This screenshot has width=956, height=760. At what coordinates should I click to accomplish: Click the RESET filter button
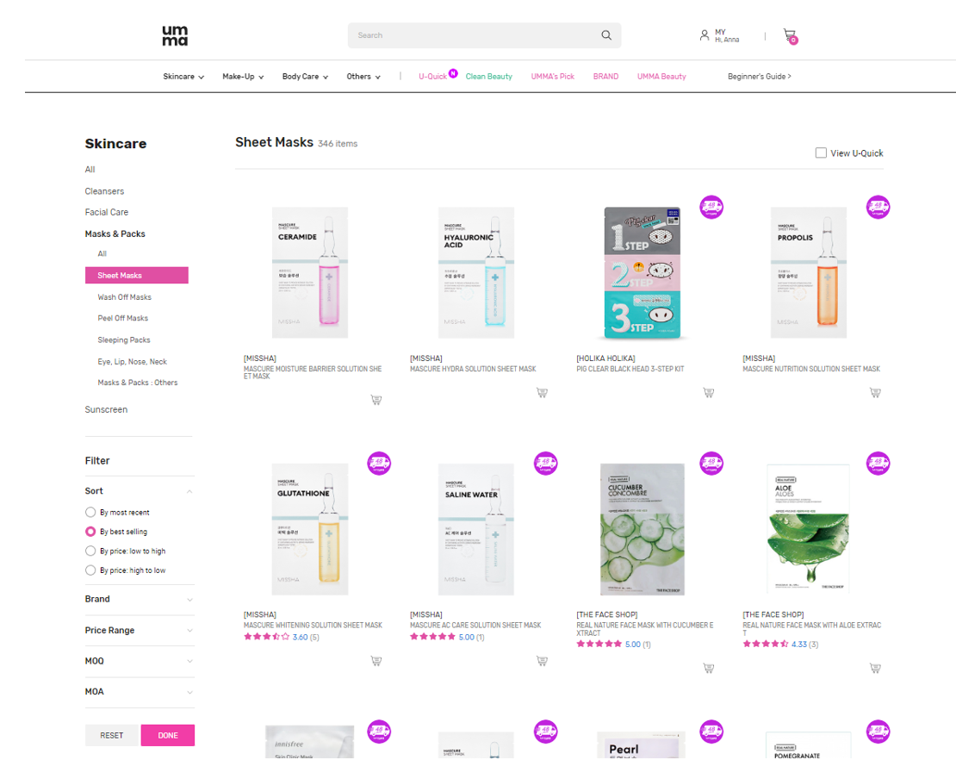click(x=112, y=736)
